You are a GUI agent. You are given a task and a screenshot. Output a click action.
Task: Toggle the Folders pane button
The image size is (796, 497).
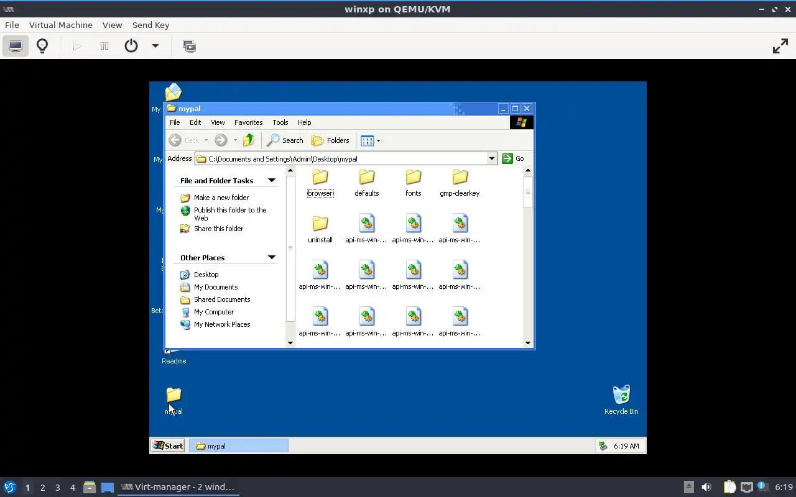pos(331,140)
